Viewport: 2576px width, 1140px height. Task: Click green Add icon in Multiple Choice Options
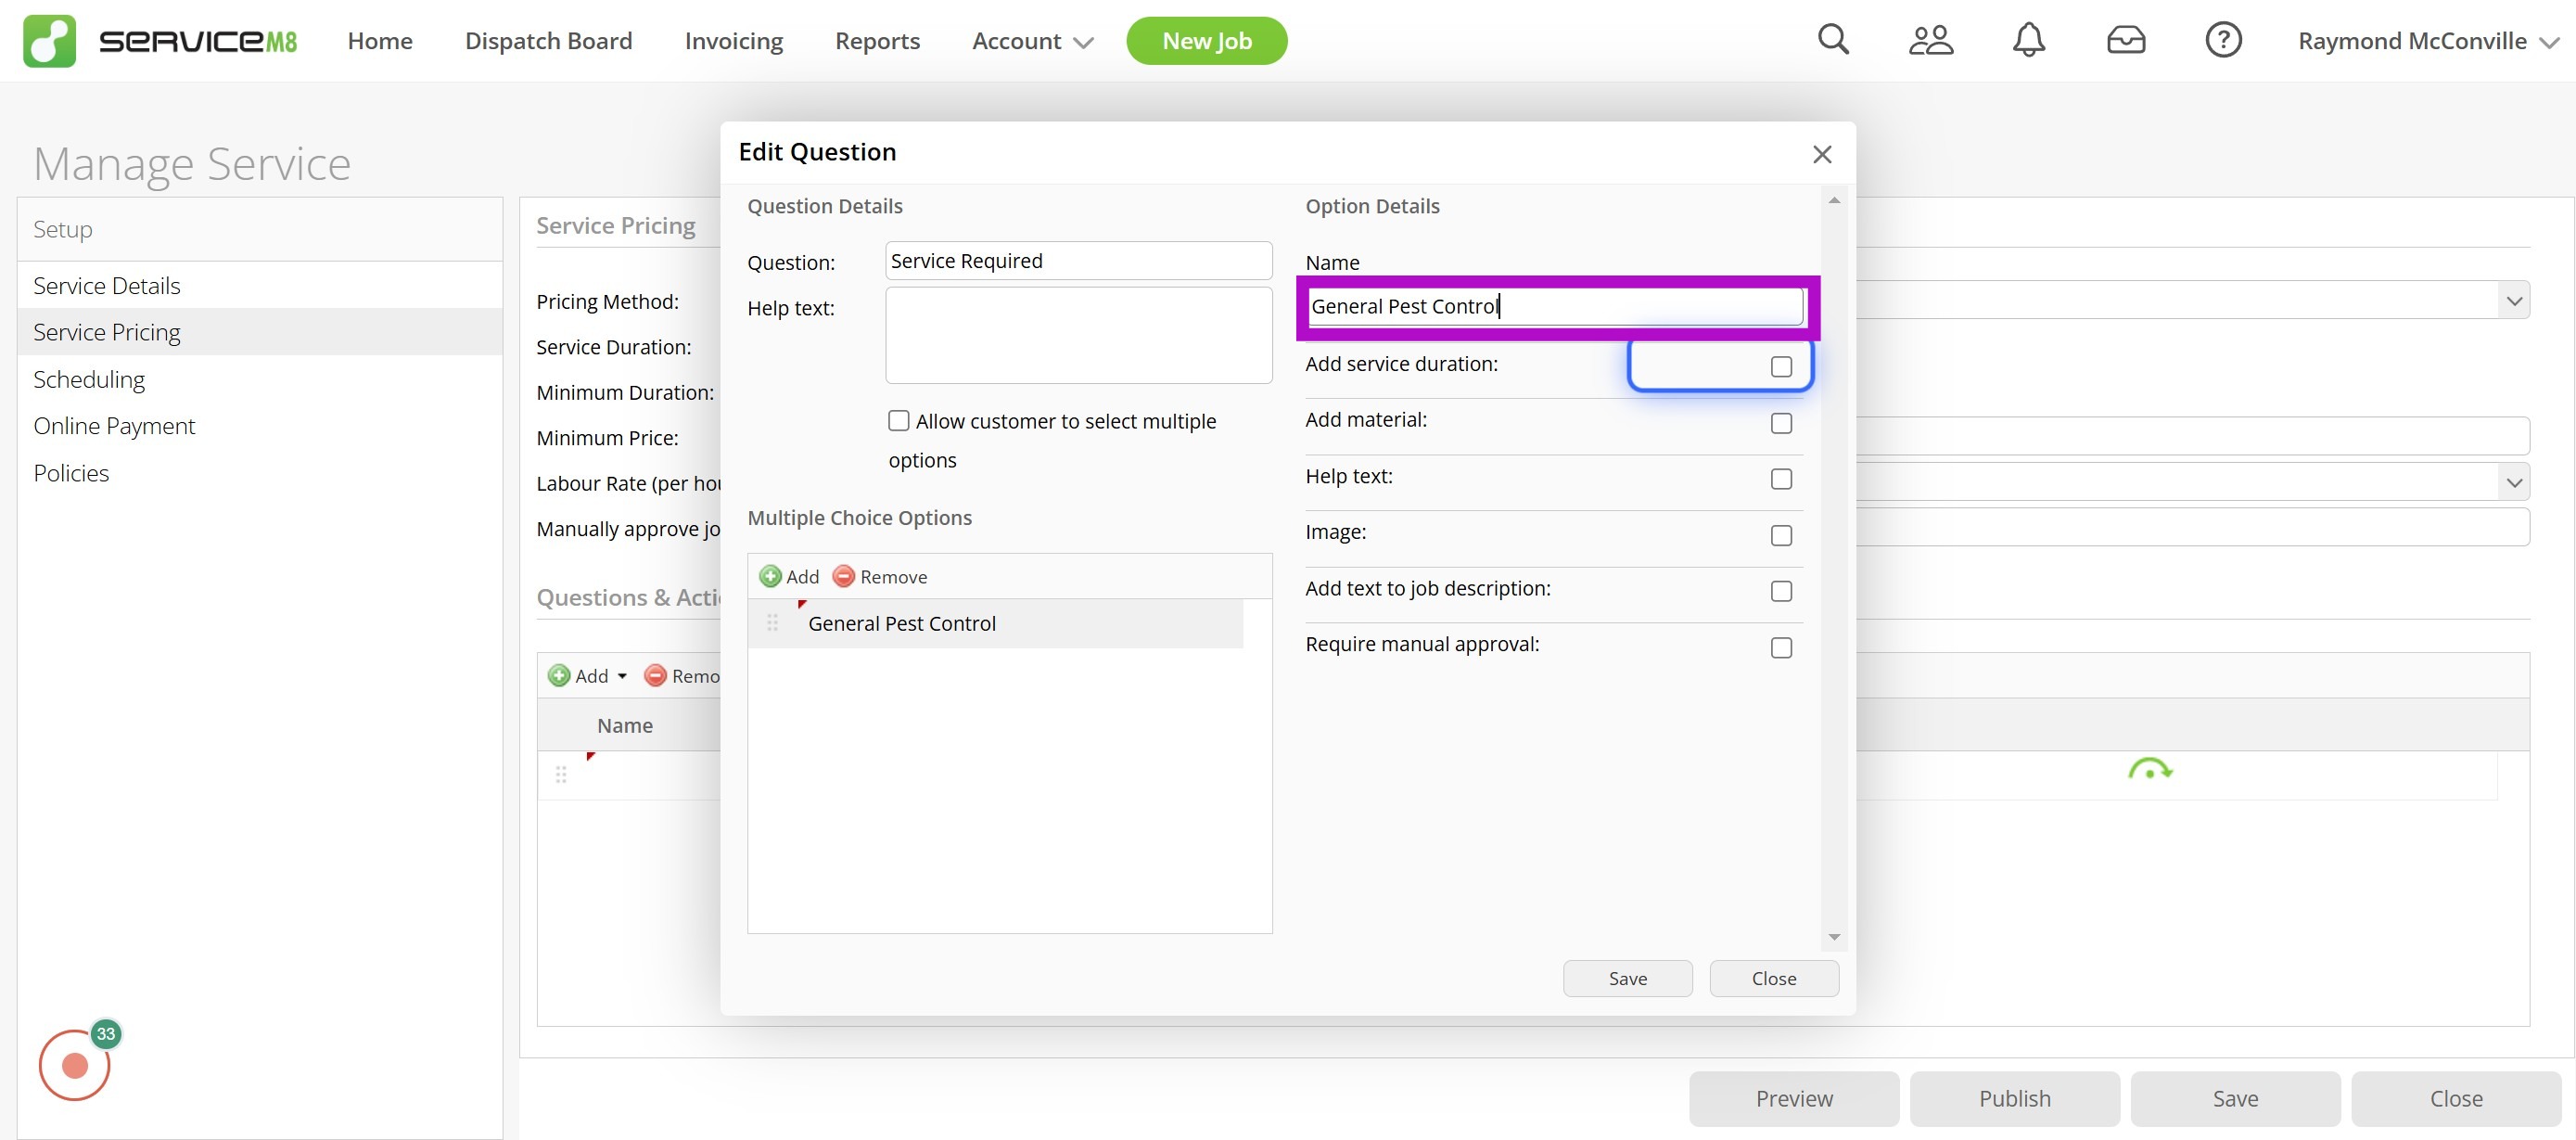click(x=770, y=576)
